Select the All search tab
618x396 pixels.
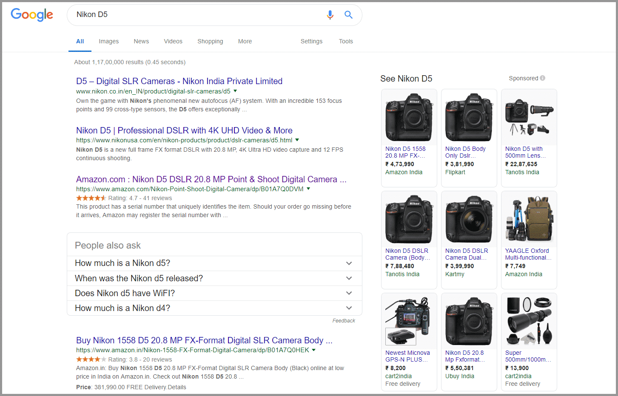[x=80, y=41]
